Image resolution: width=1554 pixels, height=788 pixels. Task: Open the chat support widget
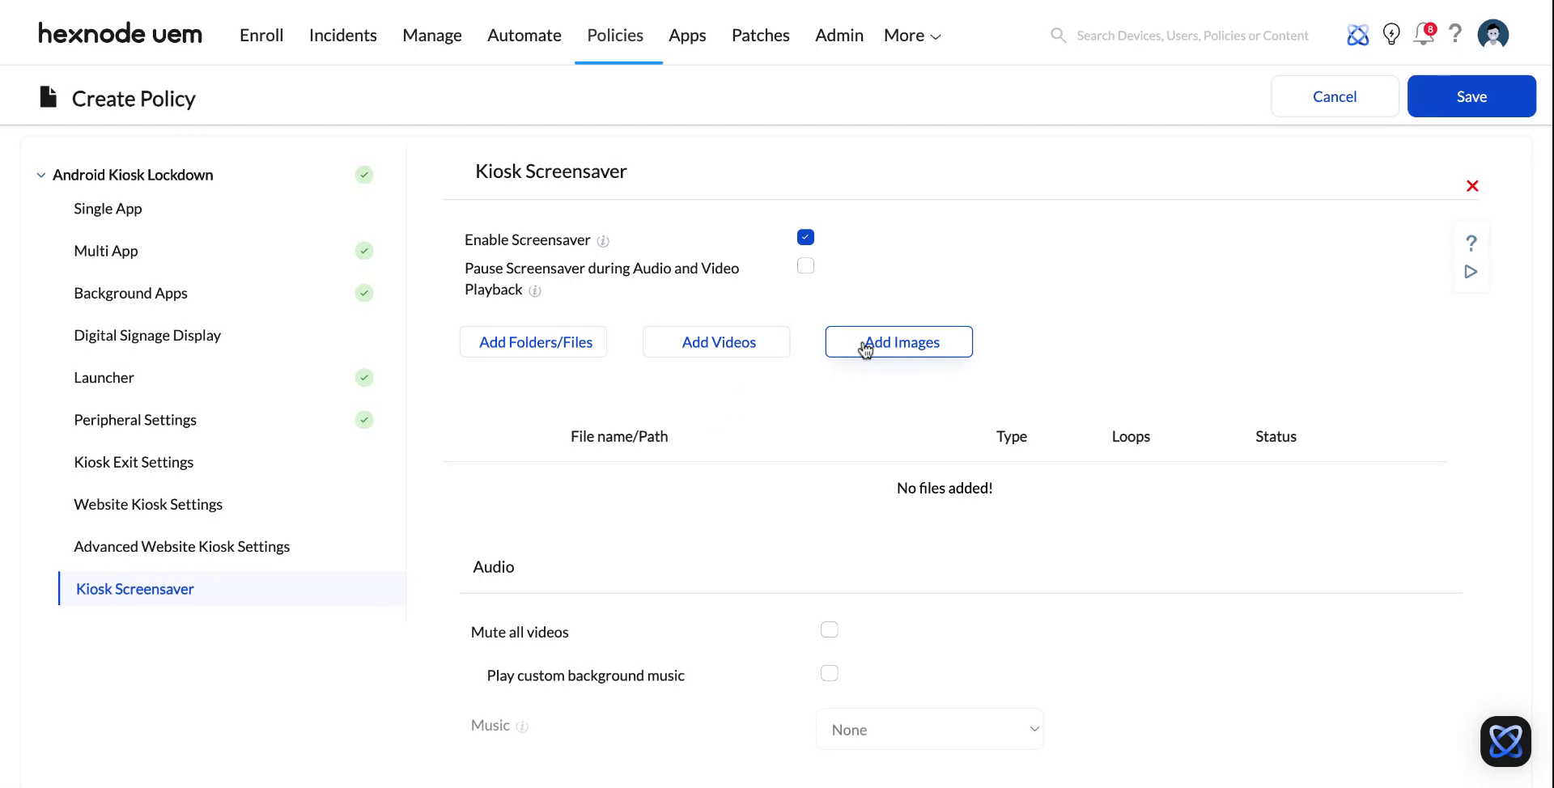(x=1505, y=741)
